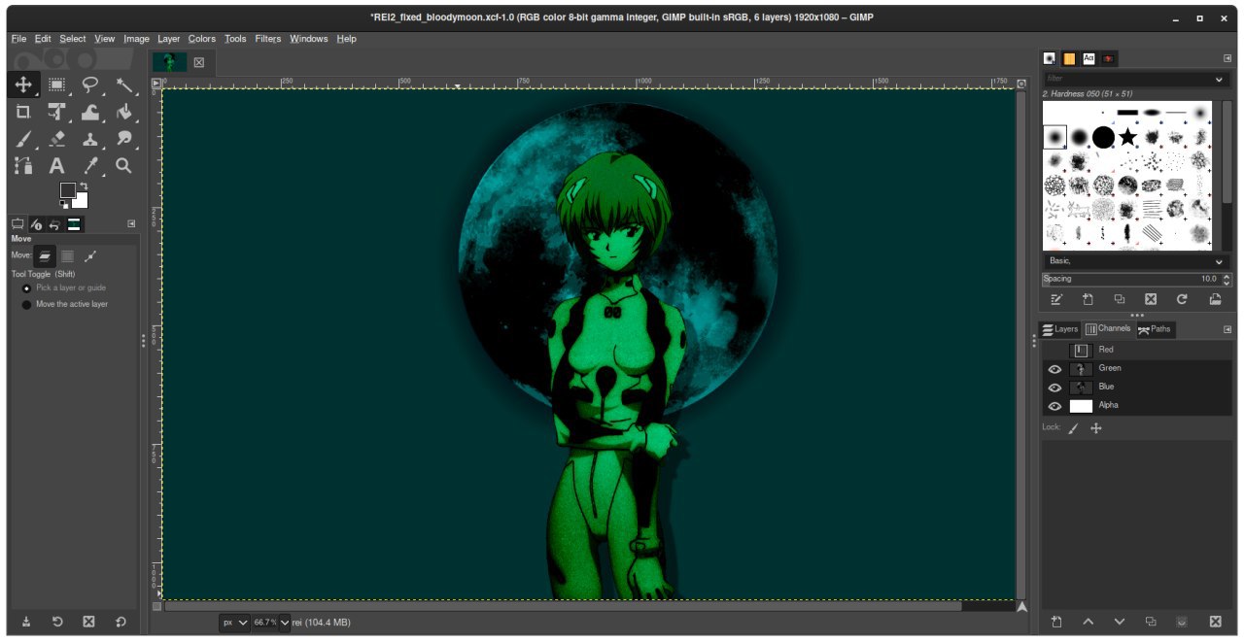The image size is (1244, 642).
Task: Open the File menu
Action: (x=18, y=39)
